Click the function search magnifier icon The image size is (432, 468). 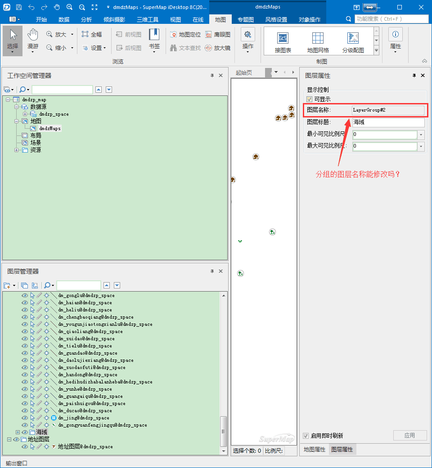(348, 19)
